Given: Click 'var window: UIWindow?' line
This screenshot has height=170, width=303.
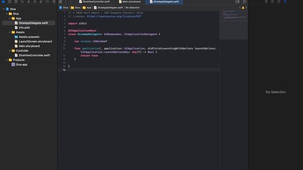Looking at the screenshot, I should pos(90,42).
